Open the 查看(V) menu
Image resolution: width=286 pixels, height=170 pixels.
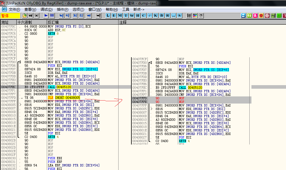(30, 9)
